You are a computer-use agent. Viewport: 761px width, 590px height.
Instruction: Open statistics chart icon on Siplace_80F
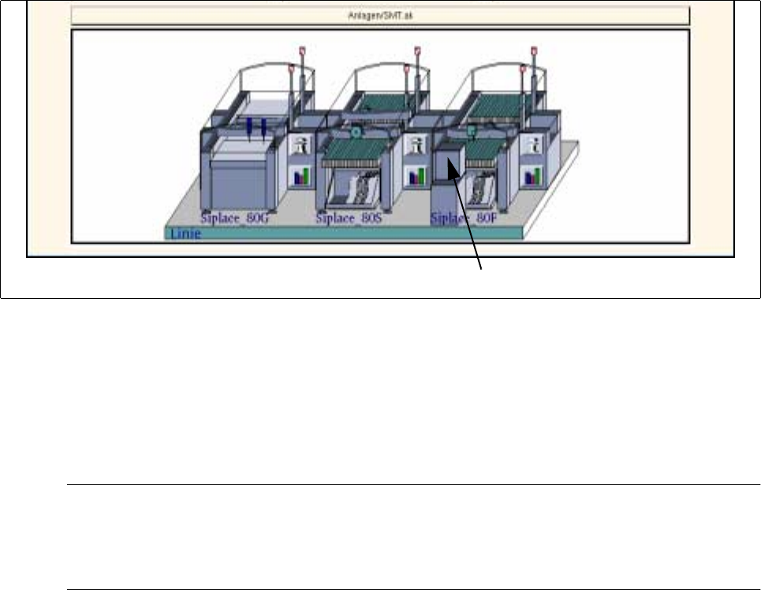(533, 176)
